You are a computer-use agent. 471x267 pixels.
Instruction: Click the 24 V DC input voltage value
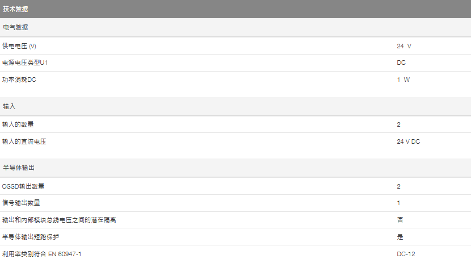tap(409, 141)
